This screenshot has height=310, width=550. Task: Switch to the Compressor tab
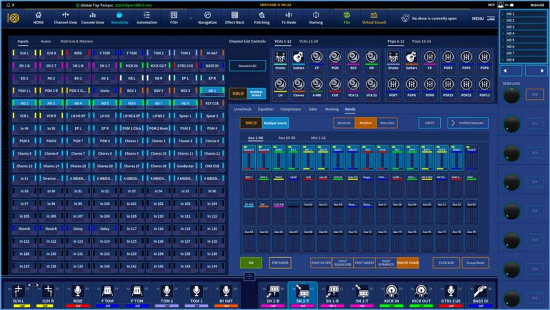290,109
